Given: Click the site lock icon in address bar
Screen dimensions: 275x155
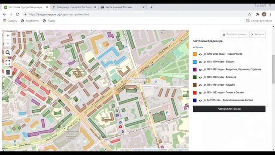Looking at the screenshot, I should click(x=25, y=14).
